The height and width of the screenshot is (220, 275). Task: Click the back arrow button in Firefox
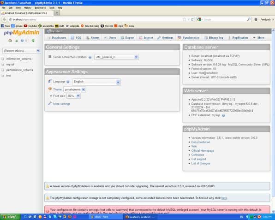tap(5, 19)
